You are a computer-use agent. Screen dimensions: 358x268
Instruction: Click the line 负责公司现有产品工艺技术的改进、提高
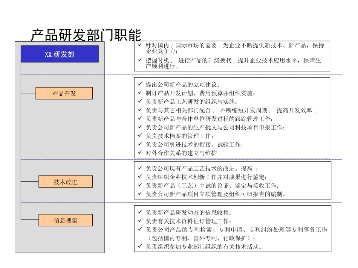click(x=202, y=168)
